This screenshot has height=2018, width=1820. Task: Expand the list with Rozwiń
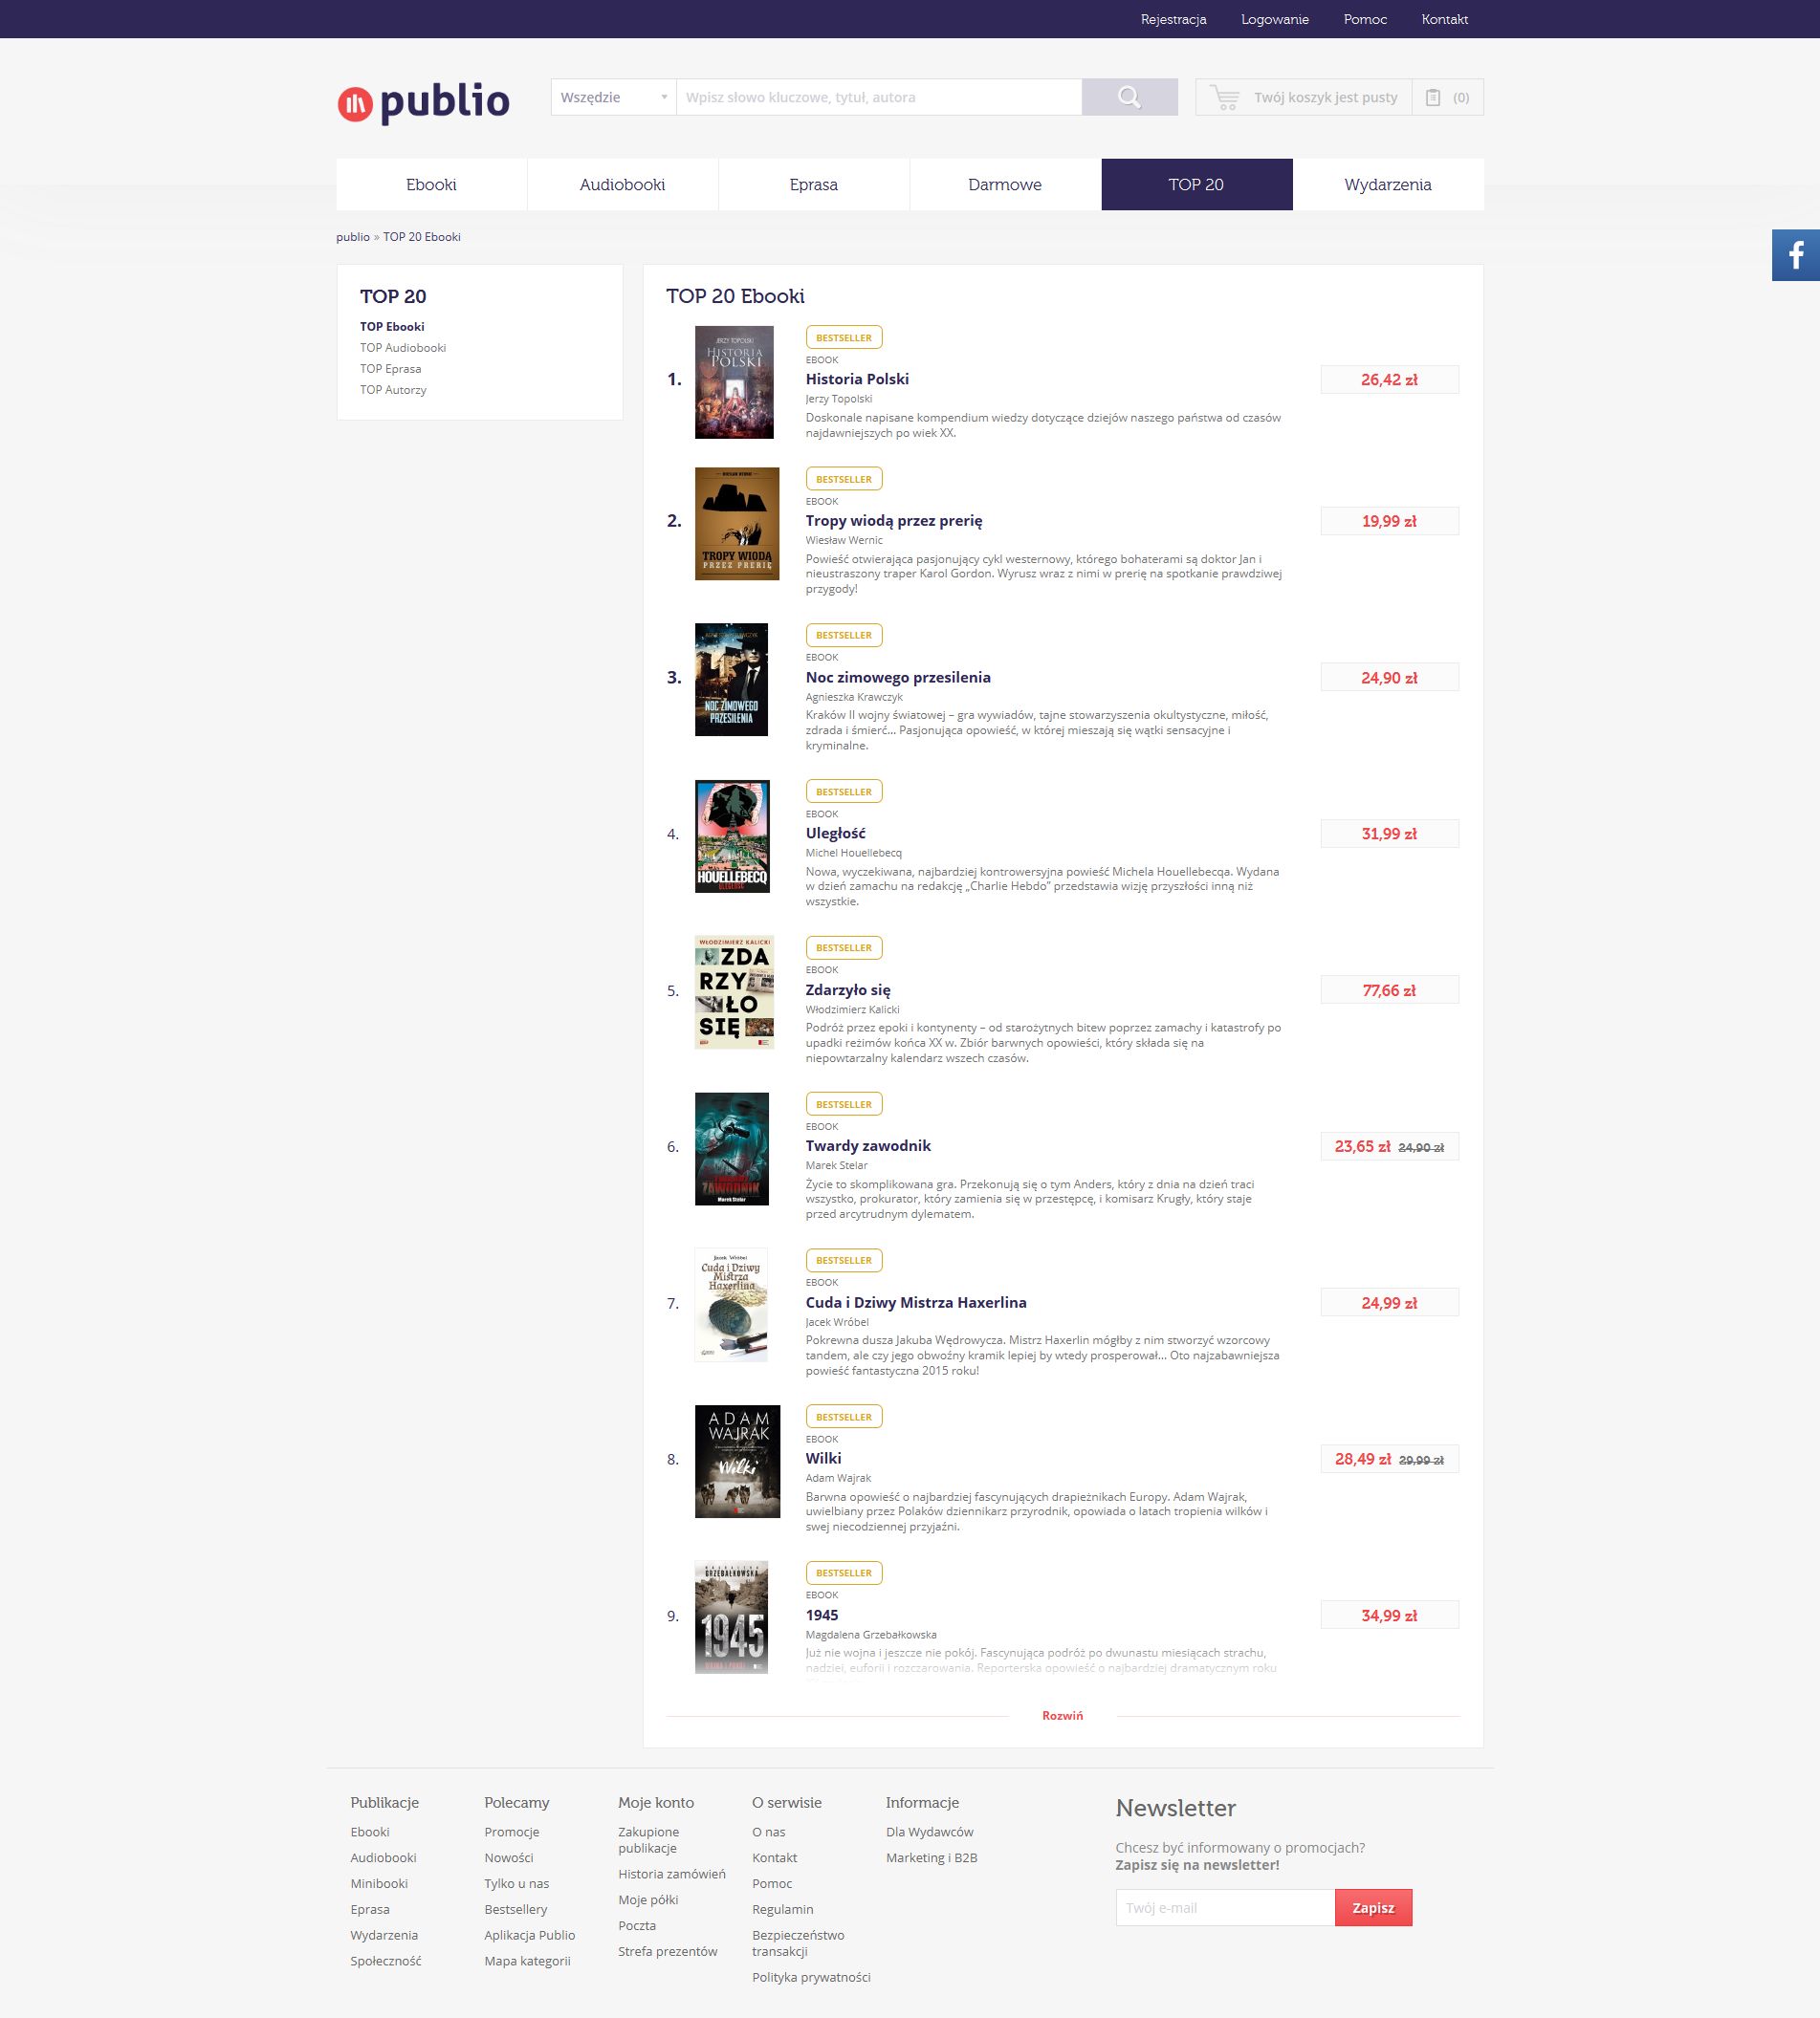point(1062,1715)
